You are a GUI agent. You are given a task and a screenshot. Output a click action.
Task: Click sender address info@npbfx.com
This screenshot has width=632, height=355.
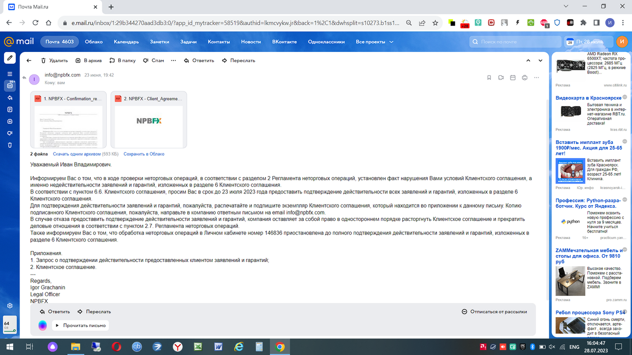coord(62,75)
